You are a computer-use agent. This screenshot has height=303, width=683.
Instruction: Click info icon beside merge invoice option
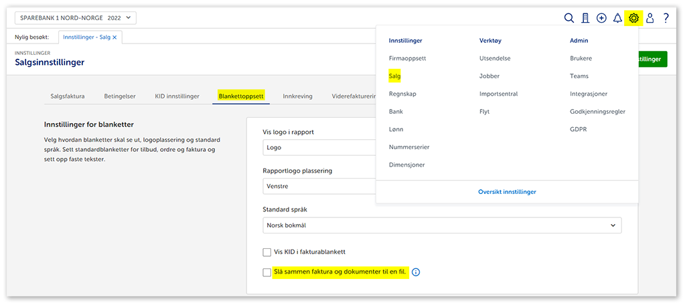coord(416,272)
